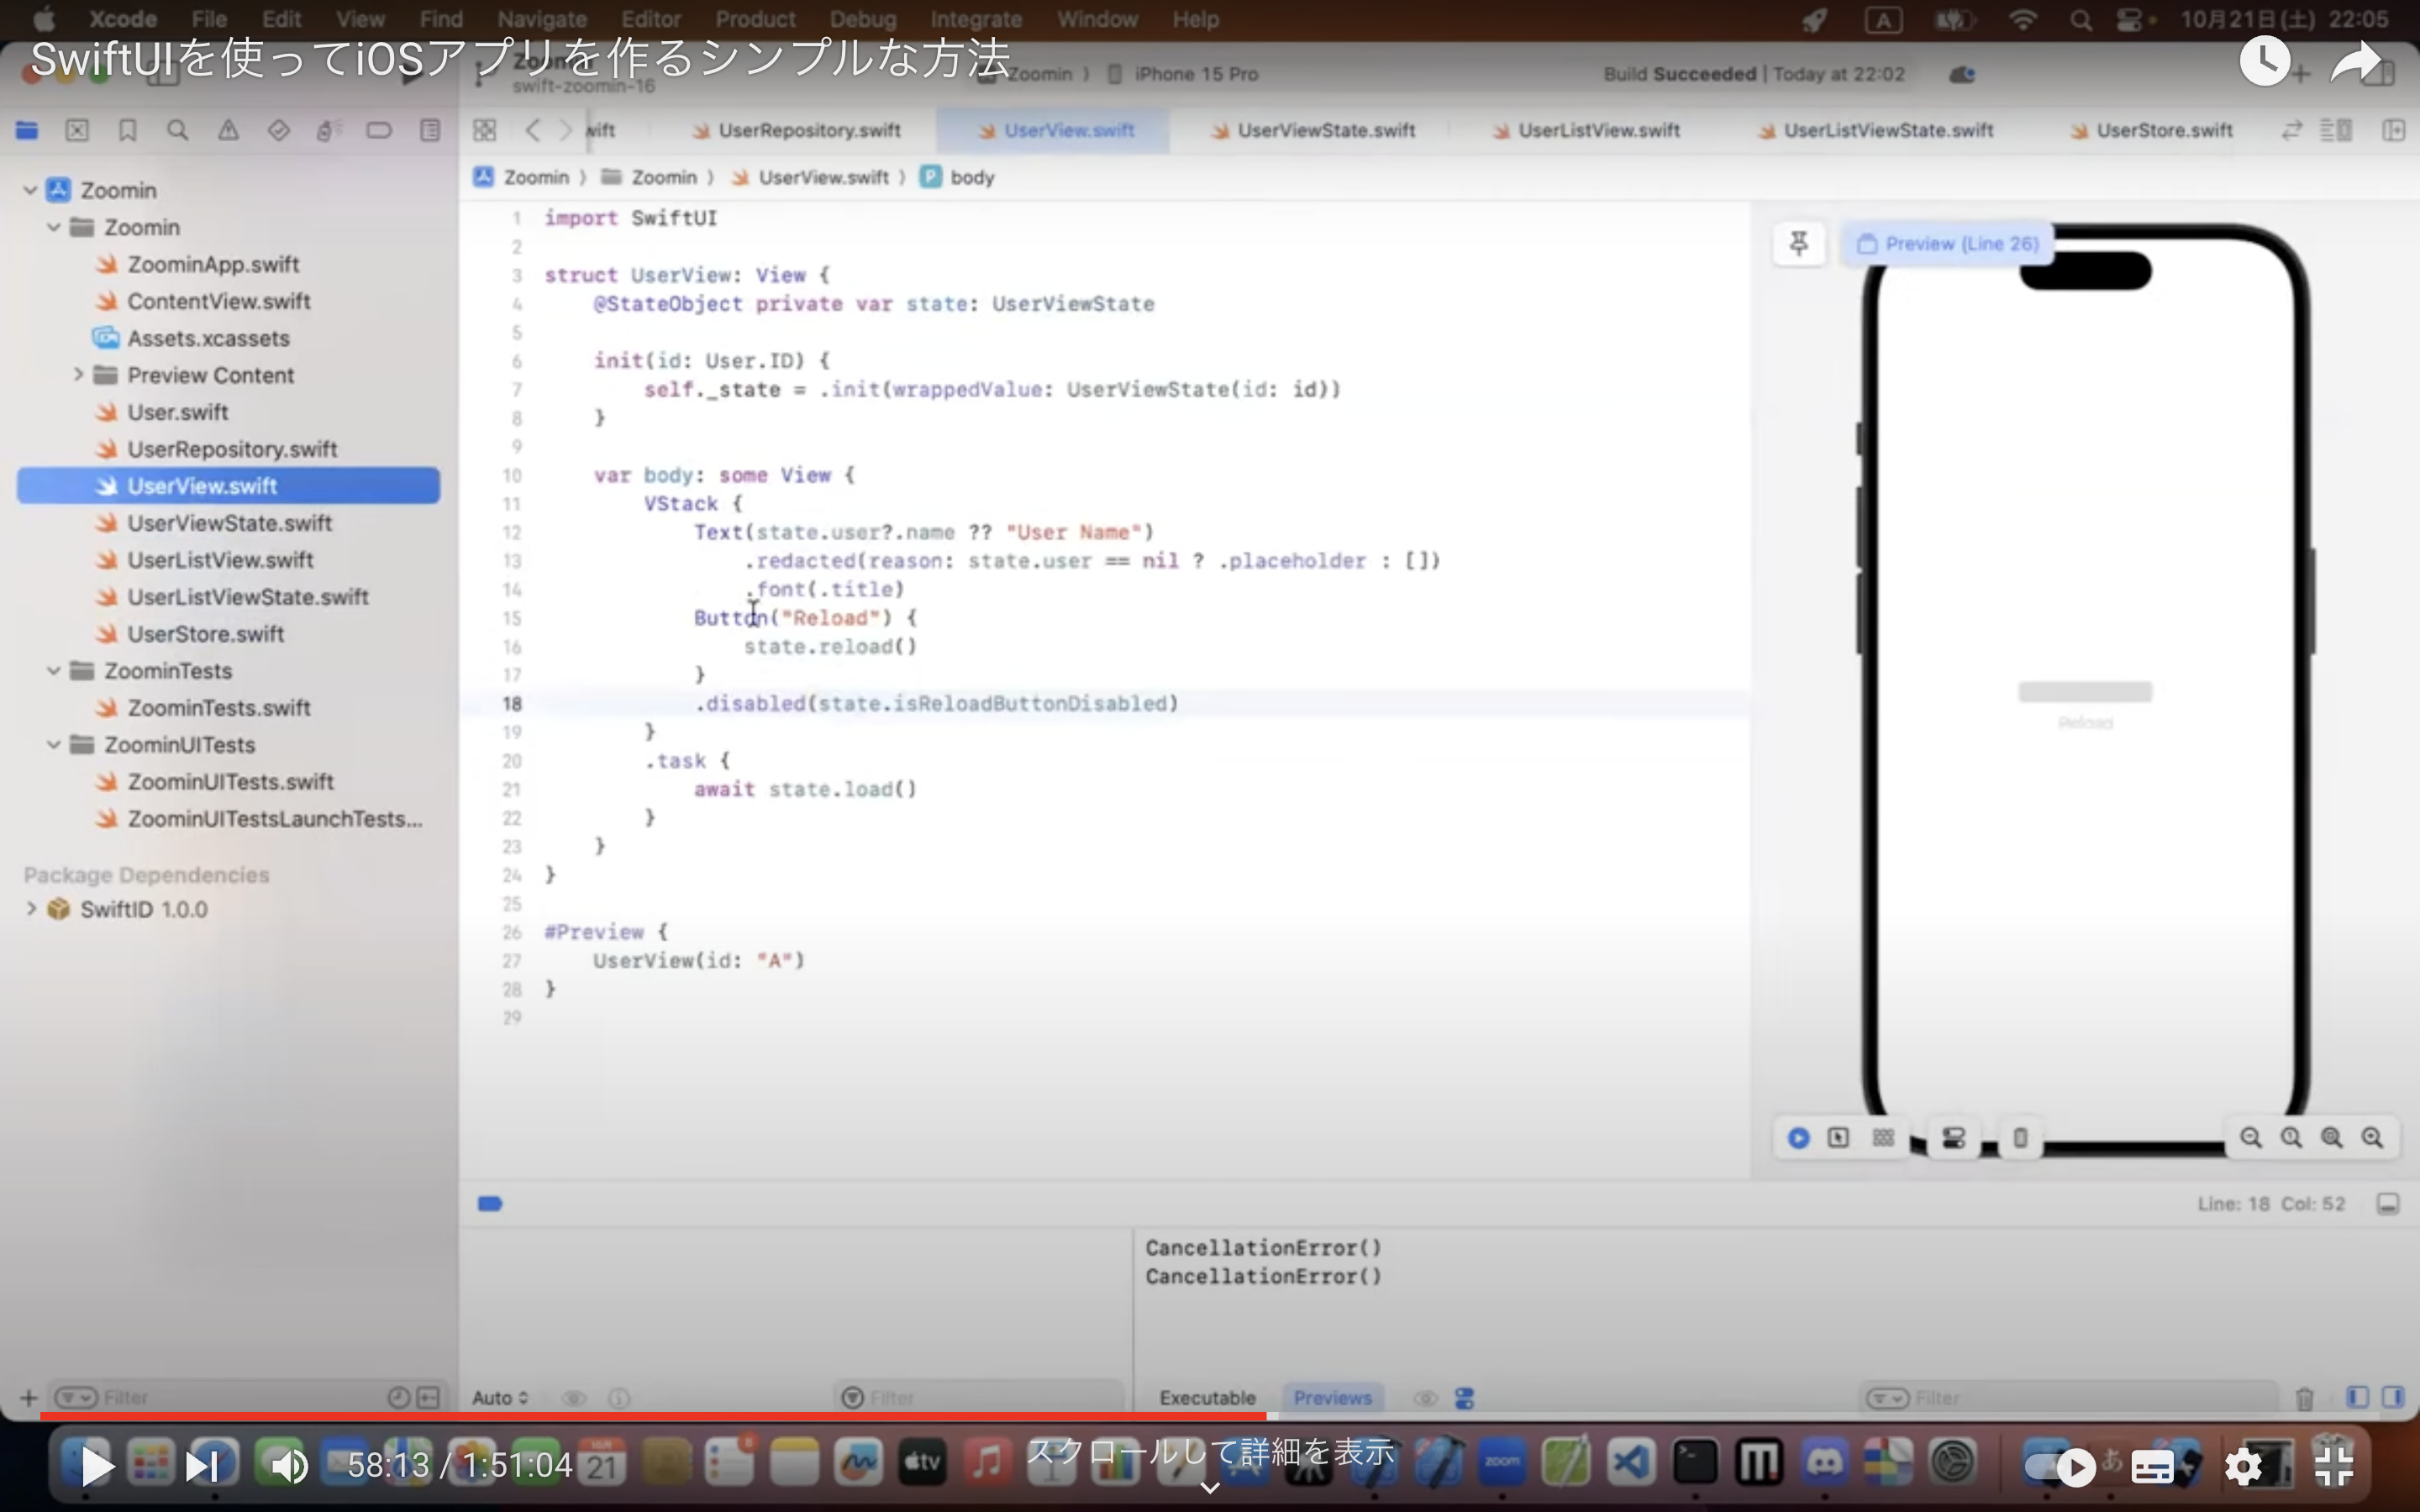Open the Find navigator magnifier icon

[177, 130]
